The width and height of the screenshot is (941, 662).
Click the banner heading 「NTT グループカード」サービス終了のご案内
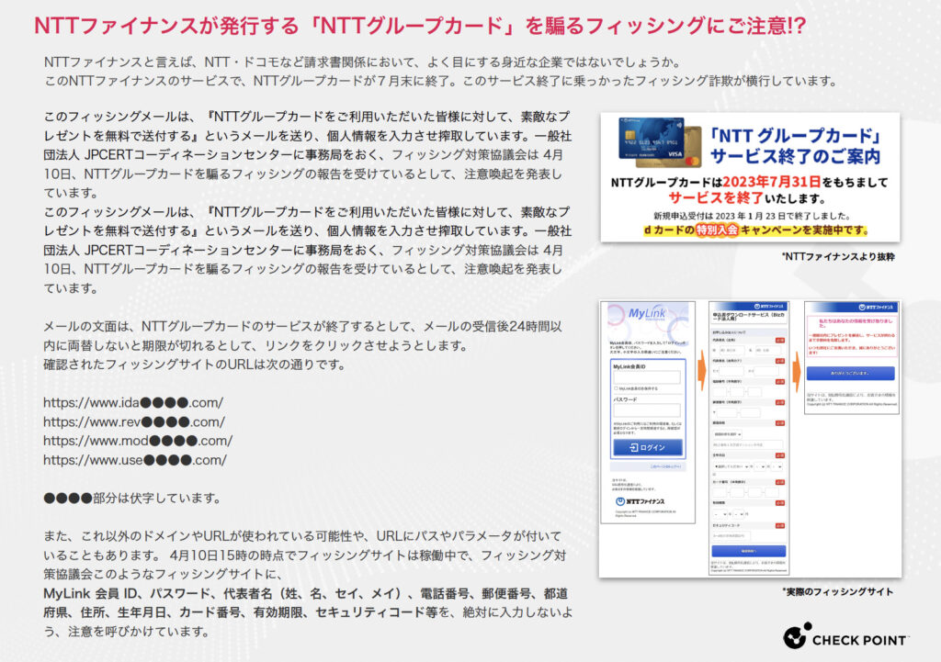796,146
